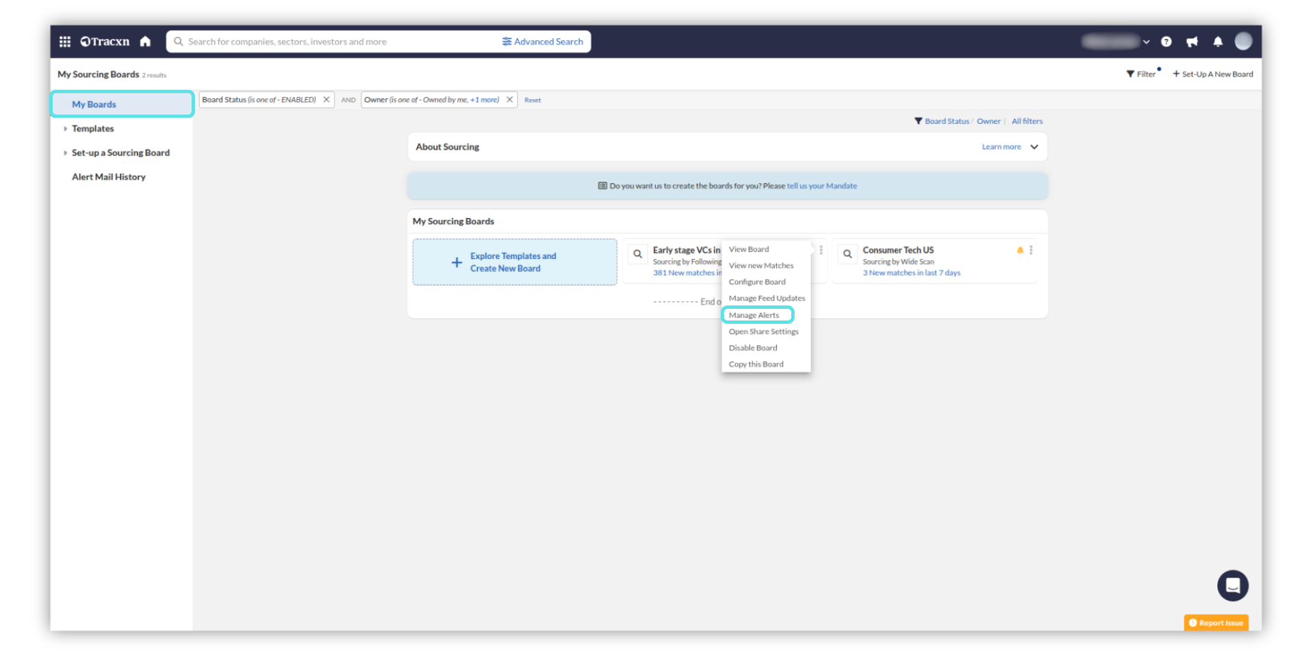The image size is (1313, 656).
Task: Open kebab menu on Consumer Tech US board
Action: coord(1031,250)
